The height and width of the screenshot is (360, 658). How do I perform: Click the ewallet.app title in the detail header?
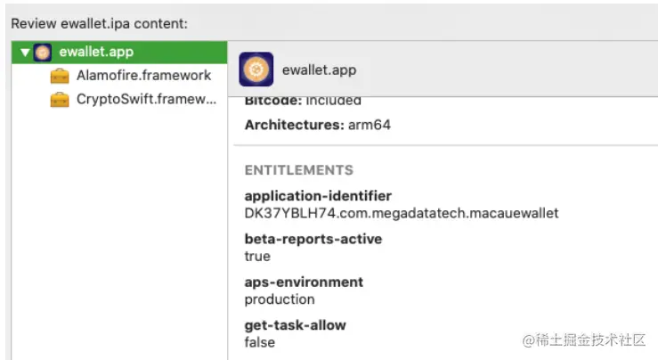tap(319, 70)
